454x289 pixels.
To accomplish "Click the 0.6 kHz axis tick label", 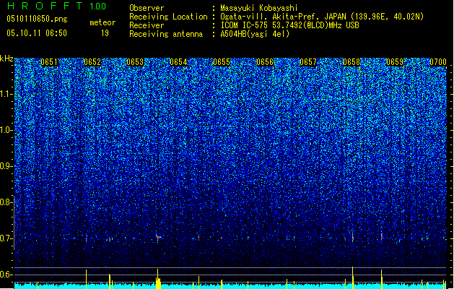I will point(6,275).
